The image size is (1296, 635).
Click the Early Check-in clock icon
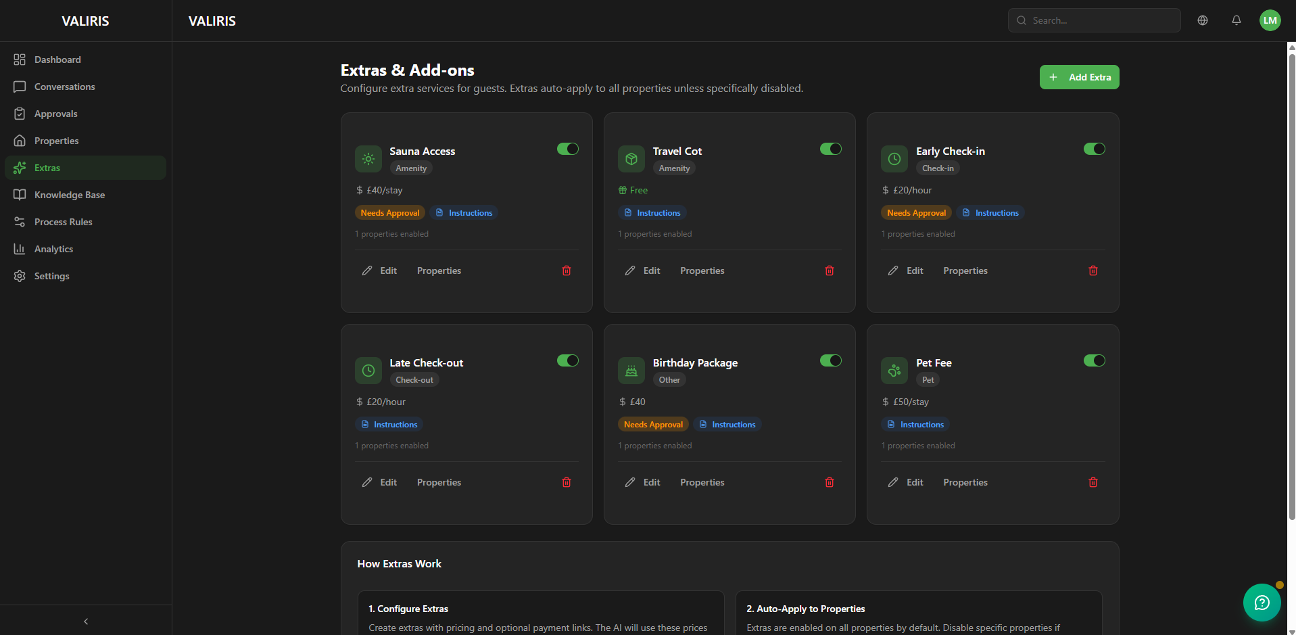pos(894,159)
